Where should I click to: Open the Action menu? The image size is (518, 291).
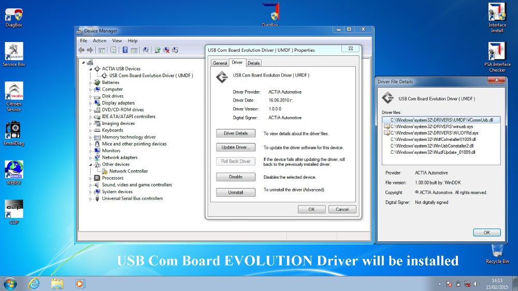pos(99,40)
